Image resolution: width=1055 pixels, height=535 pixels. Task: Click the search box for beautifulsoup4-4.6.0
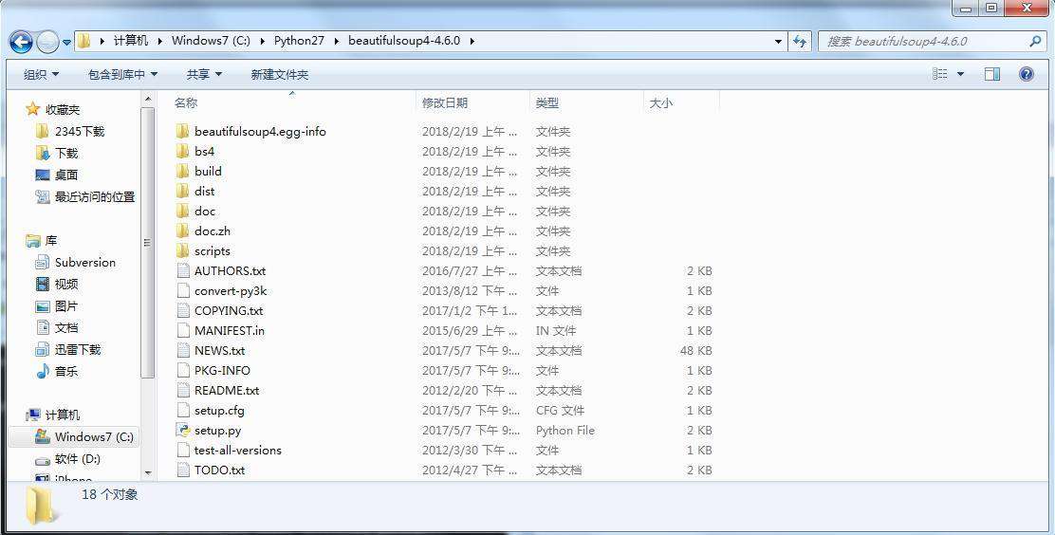(931, 41)
